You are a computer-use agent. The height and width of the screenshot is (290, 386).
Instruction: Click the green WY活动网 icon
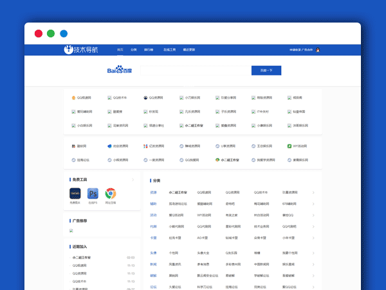click(289, 146)
